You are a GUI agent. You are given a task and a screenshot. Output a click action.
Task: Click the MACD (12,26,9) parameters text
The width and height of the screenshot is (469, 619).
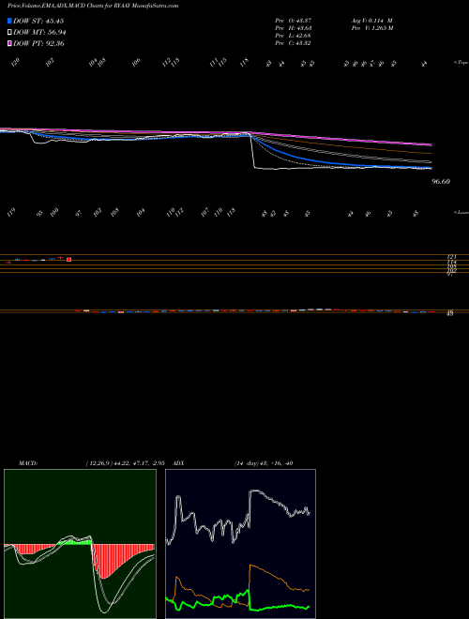coord(125,463)
